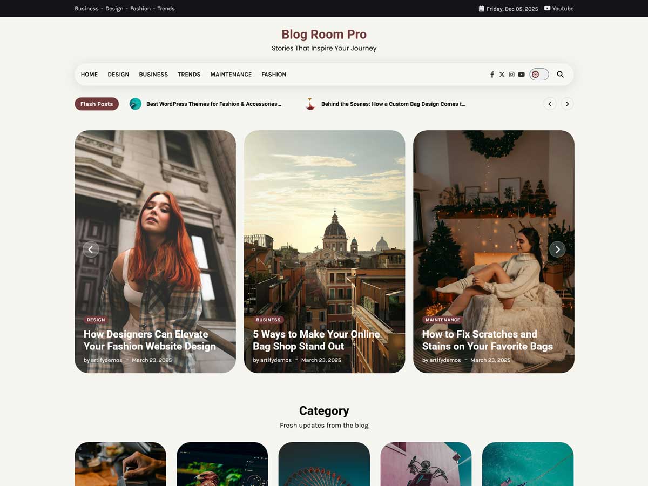Click Business link in top bar
This screenshot has width=648, height=486.
coord(86,9)
